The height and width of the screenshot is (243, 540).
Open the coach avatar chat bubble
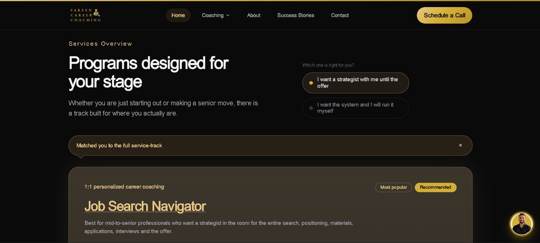(x=521, y=223)
